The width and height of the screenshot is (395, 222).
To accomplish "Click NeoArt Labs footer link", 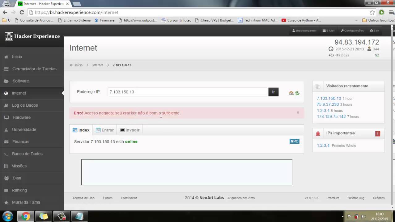I will pyautogui.click(x=212, y=198).
